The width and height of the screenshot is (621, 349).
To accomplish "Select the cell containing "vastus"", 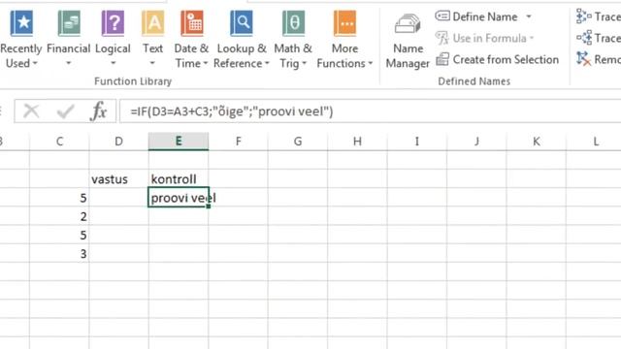I will tap(118, 179).
